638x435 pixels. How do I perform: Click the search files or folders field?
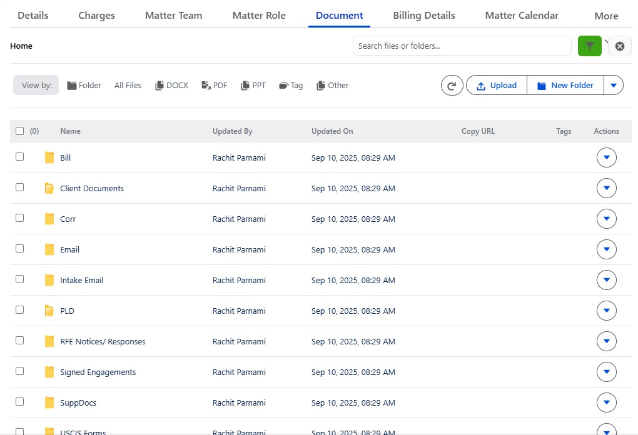[462, 46]
